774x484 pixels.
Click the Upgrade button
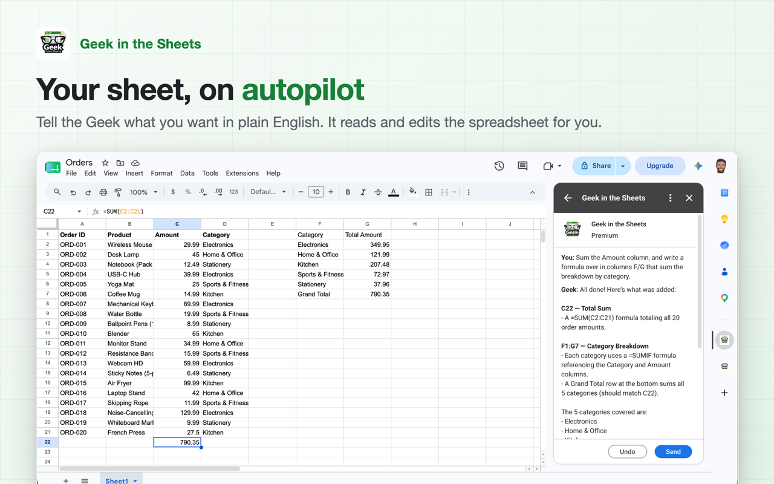660,166
